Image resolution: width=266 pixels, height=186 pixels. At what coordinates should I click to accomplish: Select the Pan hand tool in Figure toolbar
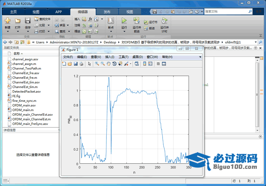108,64
